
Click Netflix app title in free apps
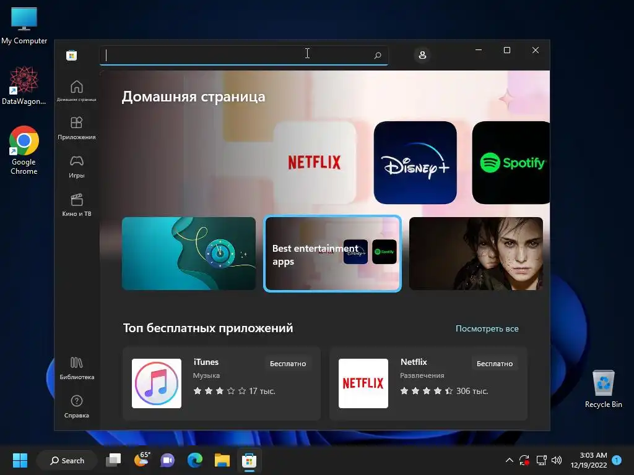[x=414, y=362]
